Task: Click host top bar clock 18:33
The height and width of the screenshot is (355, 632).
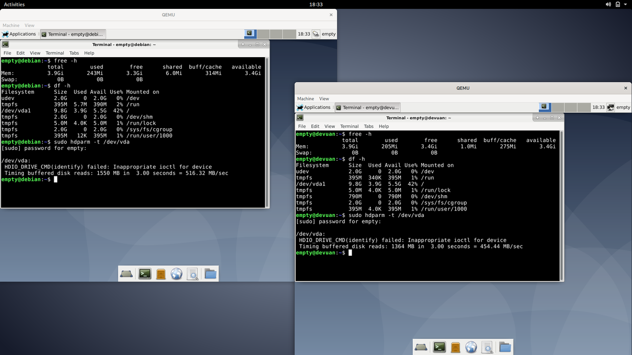Action: (316, 4)
